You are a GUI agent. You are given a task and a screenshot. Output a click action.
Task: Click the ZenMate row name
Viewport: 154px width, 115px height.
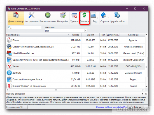[x=17, y=73]
